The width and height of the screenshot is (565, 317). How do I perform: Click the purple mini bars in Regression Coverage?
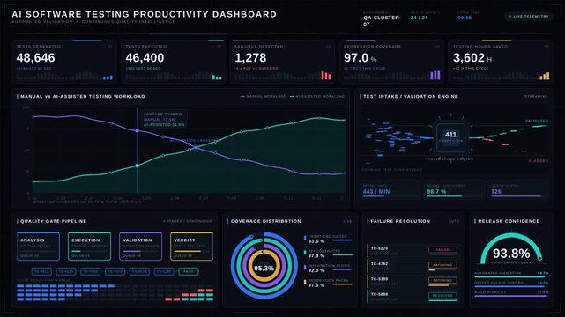[435, 75]
